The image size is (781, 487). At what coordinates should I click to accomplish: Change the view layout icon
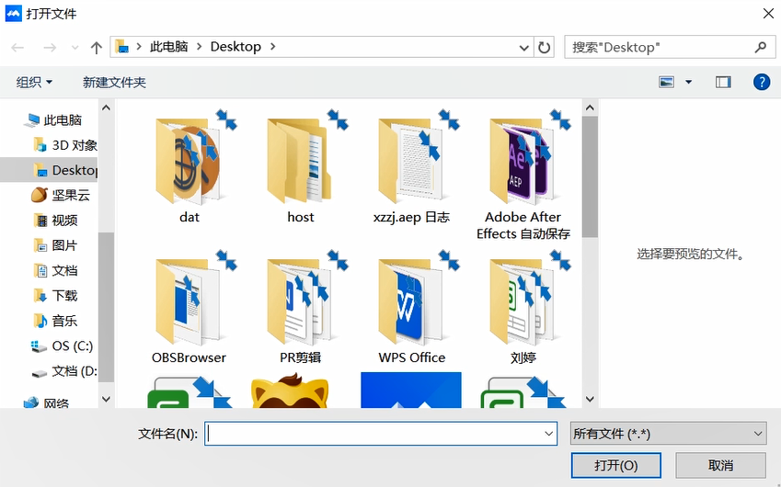pyautogui.click(x=666, y=82)
